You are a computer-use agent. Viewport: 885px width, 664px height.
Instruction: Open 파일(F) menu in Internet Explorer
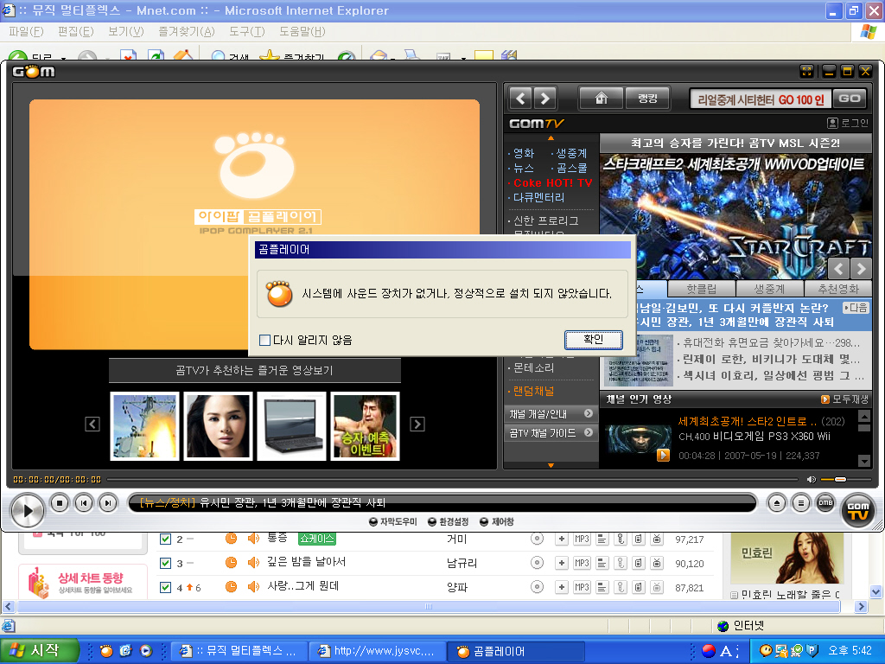click(26, 32)
